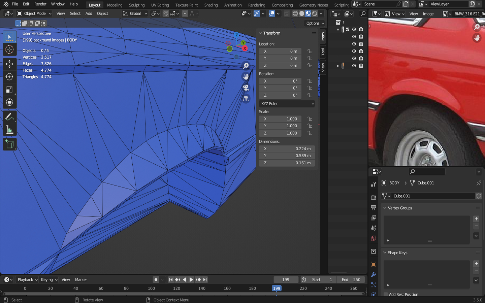Open the Particles properties tab icon
This screenshot has width=485, height=303.
374,285
